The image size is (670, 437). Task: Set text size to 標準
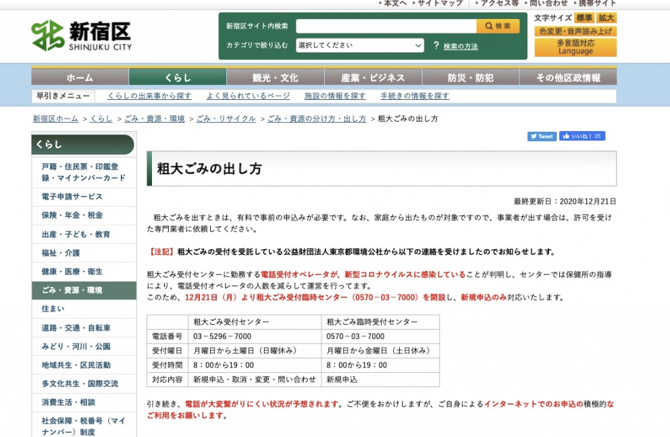(584, 18)
